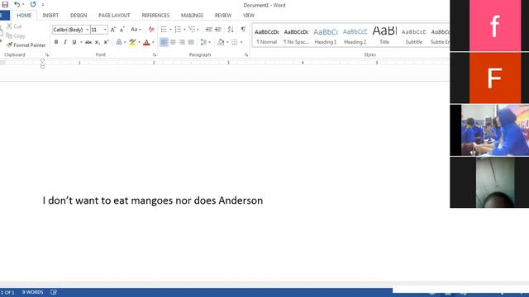Apply the Subtitle style

413,36
